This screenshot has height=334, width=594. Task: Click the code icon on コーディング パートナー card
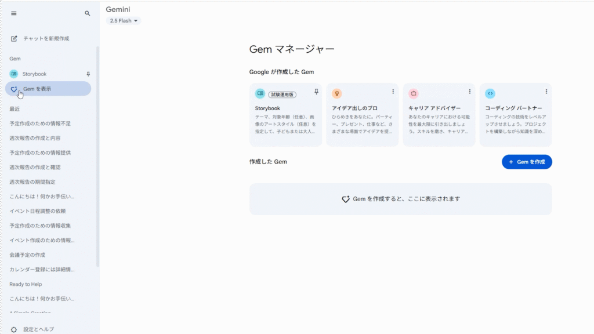tap(490, 93)
